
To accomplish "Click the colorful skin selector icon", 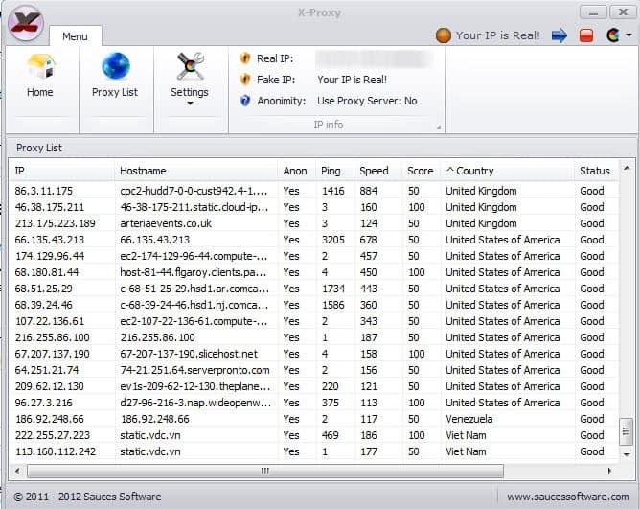I will 613,35.
